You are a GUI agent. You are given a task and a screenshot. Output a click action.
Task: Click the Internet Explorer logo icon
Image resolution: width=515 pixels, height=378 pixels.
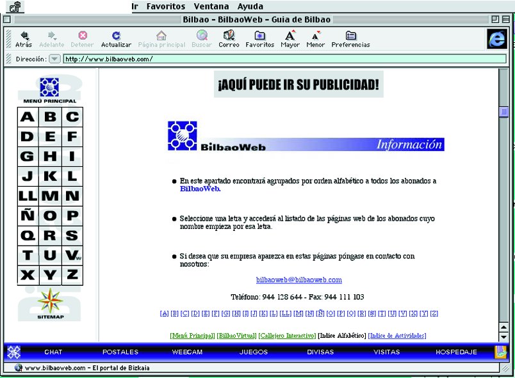(496, 38)
